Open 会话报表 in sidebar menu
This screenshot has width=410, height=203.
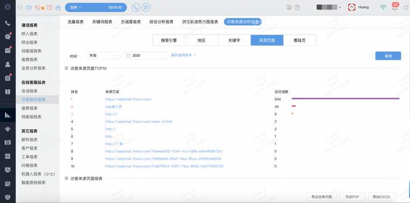(x=29, y=91)
